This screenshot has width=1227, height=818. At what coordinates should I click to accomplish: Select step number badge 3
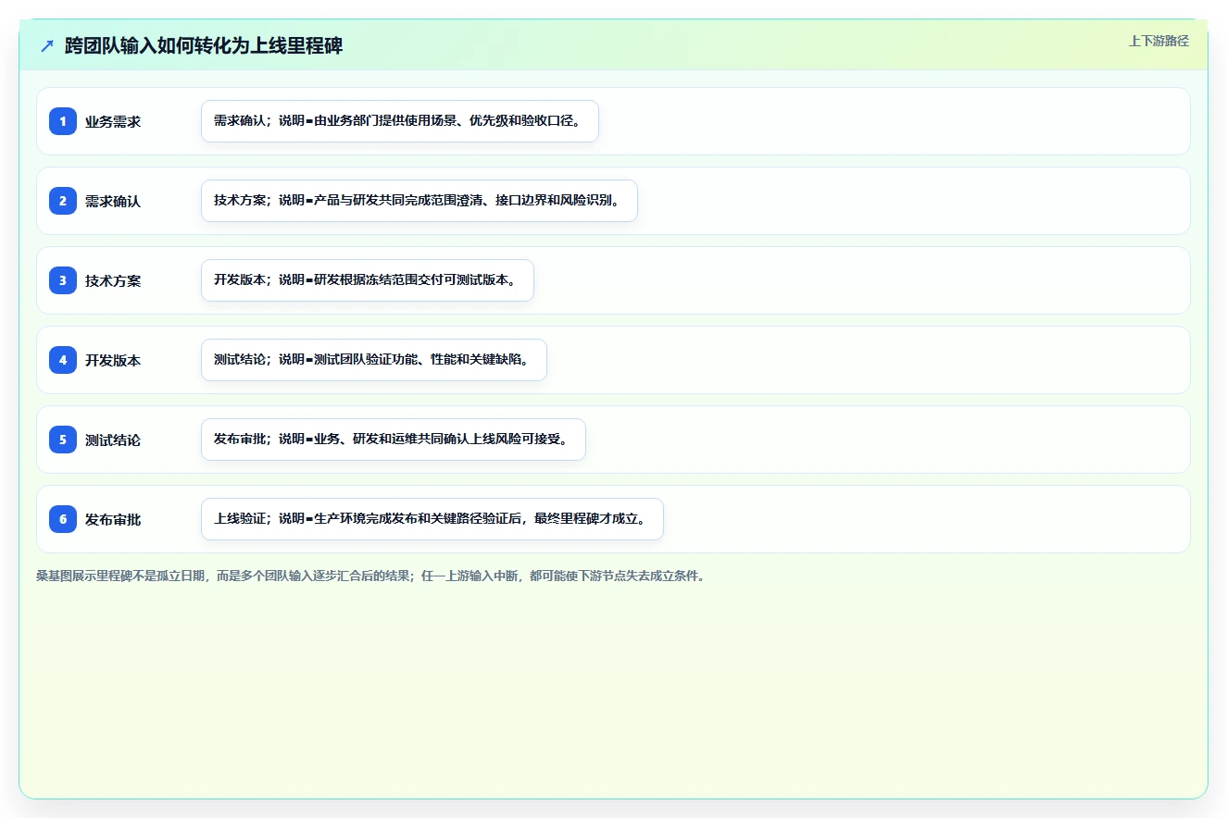[x=63, y=280]
